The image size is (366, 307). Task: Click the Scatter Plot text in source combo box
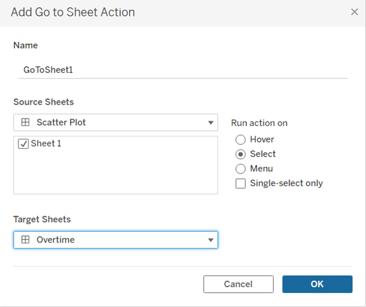tap(61, 122)
